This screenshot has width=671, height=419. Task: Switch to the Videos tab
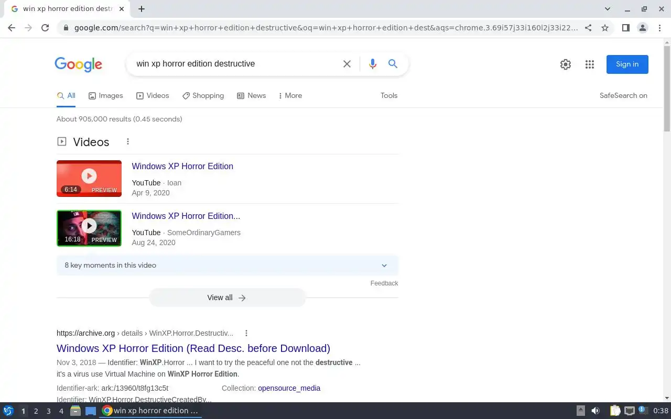tap(153, 96)
